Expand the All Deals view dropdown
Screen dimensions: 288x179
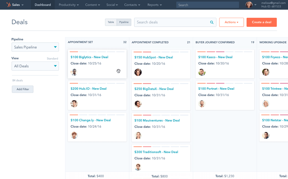35,66
